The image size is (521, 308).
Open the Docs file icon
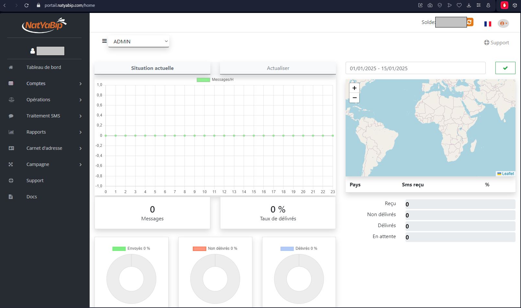11,197
